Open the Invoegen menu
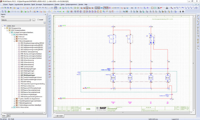This screenshot has height=120, width=200. pyautogui.click(x=39, y=4)
